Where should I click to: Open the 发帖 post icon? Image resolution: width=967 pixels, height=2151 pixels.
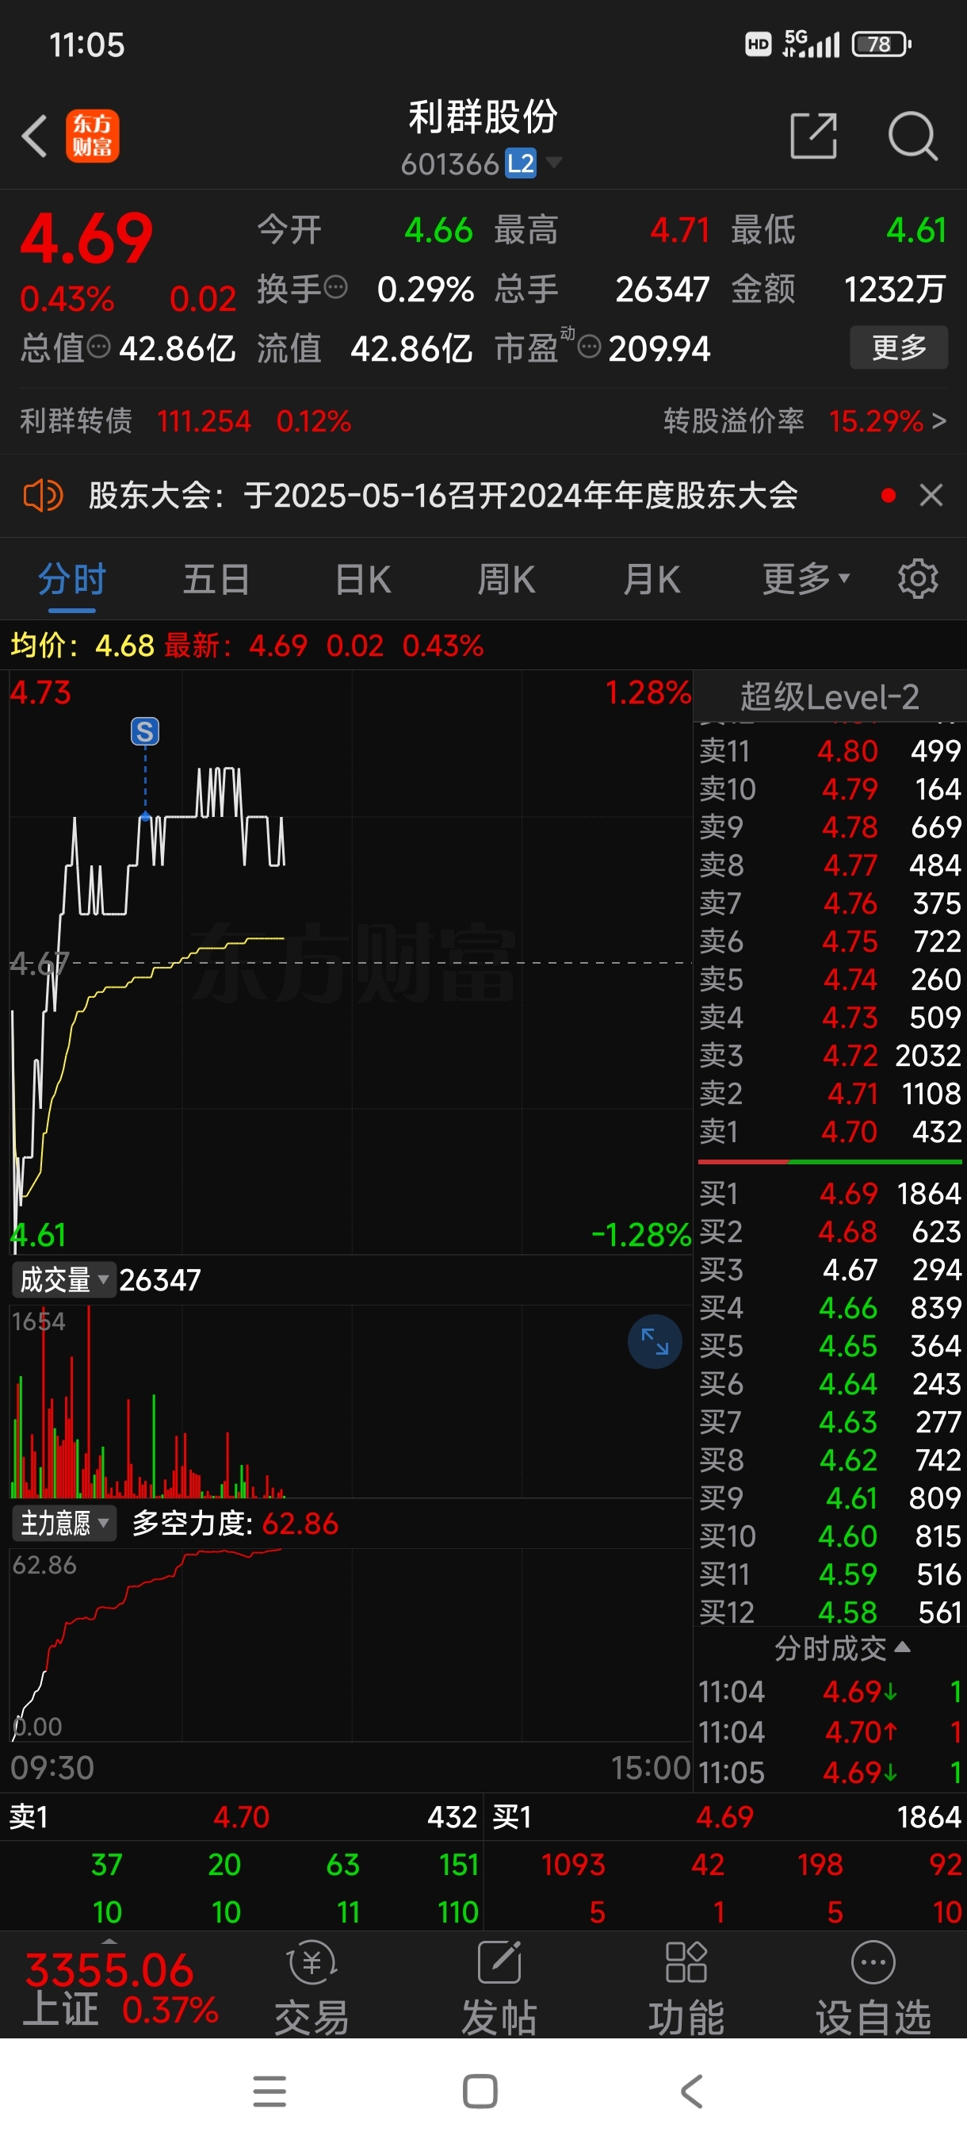point(499,1988)
